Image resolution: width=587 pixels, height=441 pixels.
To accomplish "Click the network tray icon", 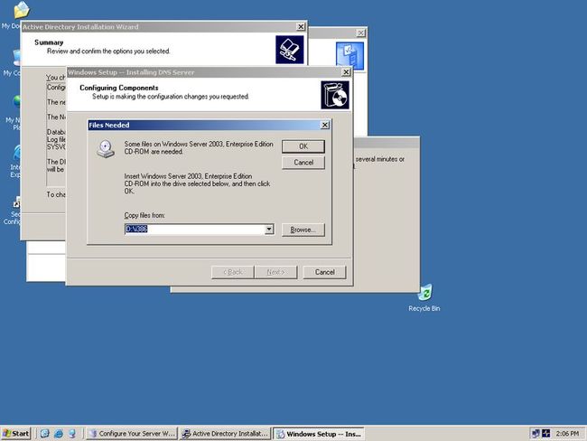I will coord(536,434).
